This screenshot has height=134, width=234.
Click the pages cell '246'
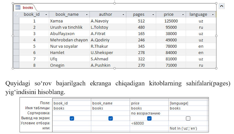tap(141, 40)
